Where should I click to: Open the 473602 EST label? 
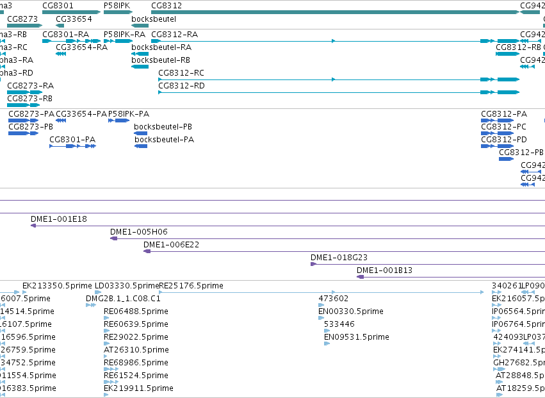pyautogui.click(x=333, y=299)
